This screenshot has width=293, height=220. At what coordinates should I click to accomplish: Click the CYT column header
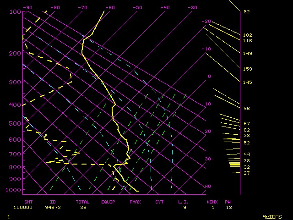point(159,202)
